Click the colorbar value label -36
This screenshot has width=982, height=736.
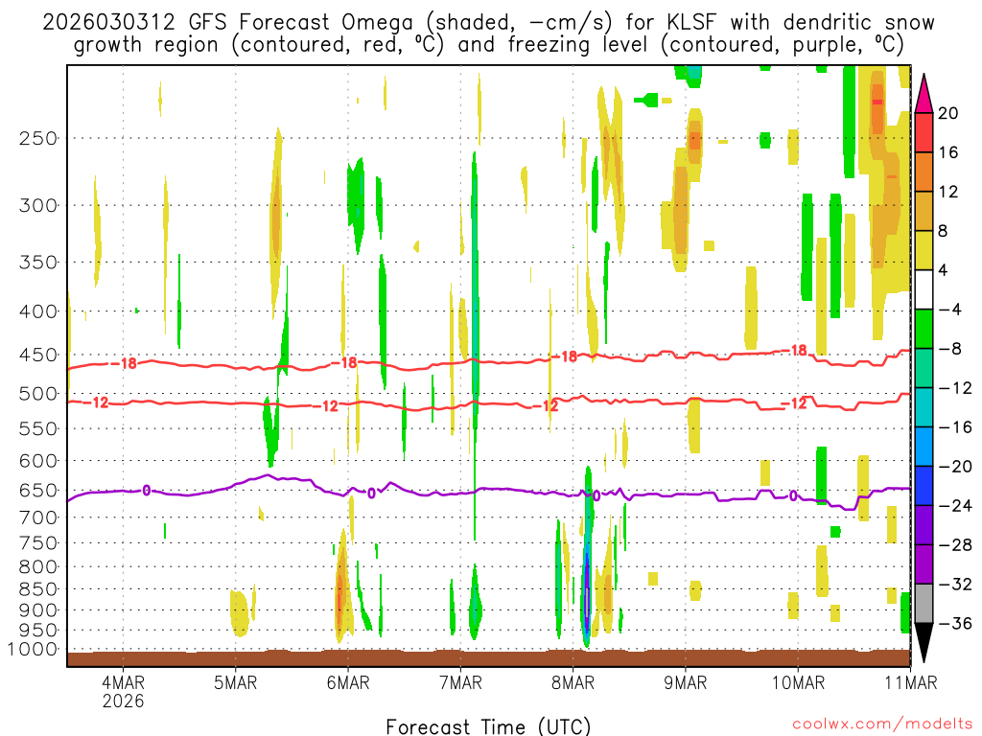point(954,623)
